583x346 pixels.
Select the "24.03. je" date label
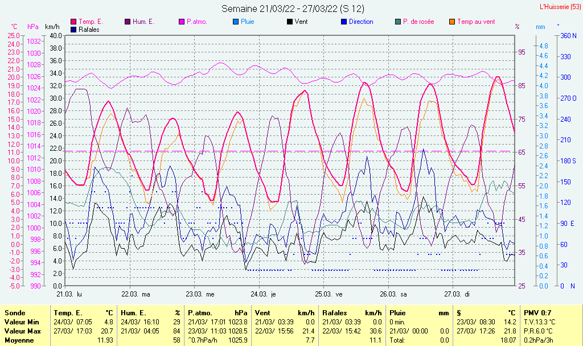pyautogui.click(x=263, y=294)
